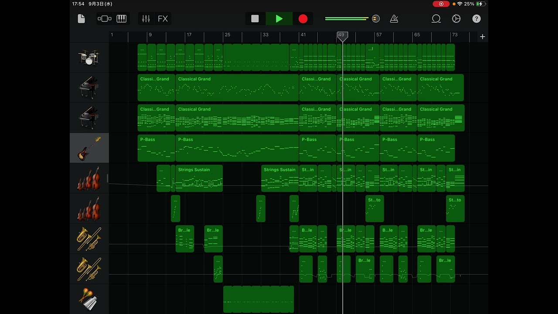
Task: Open the Loop Browser
Action: (436, 19)
